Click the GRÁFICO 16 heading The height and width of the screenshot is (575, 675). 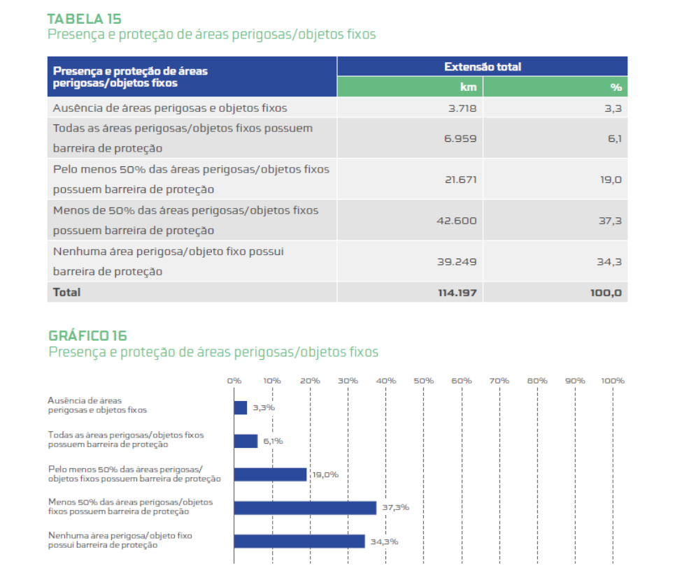pos(87,336)
